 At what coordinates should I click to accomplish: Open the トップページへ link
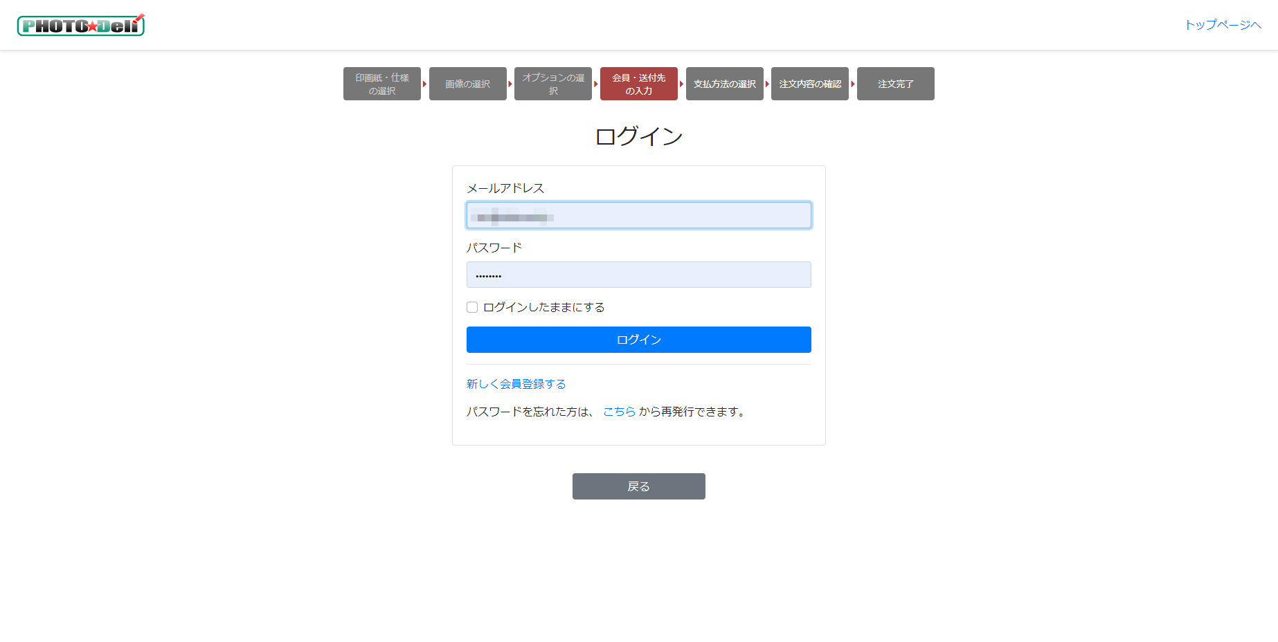[1223, 25]
